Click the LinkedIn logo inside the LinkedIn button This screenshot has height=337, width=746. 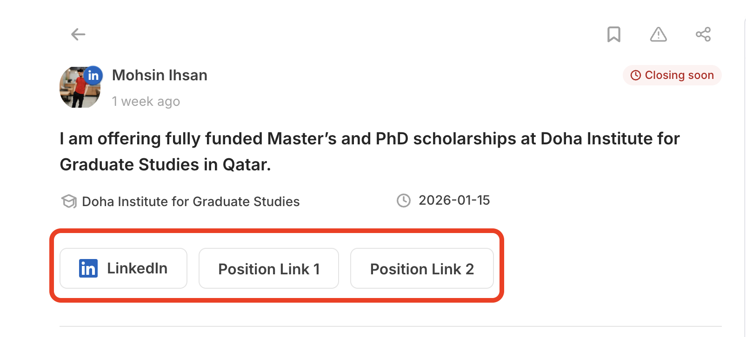88,268
